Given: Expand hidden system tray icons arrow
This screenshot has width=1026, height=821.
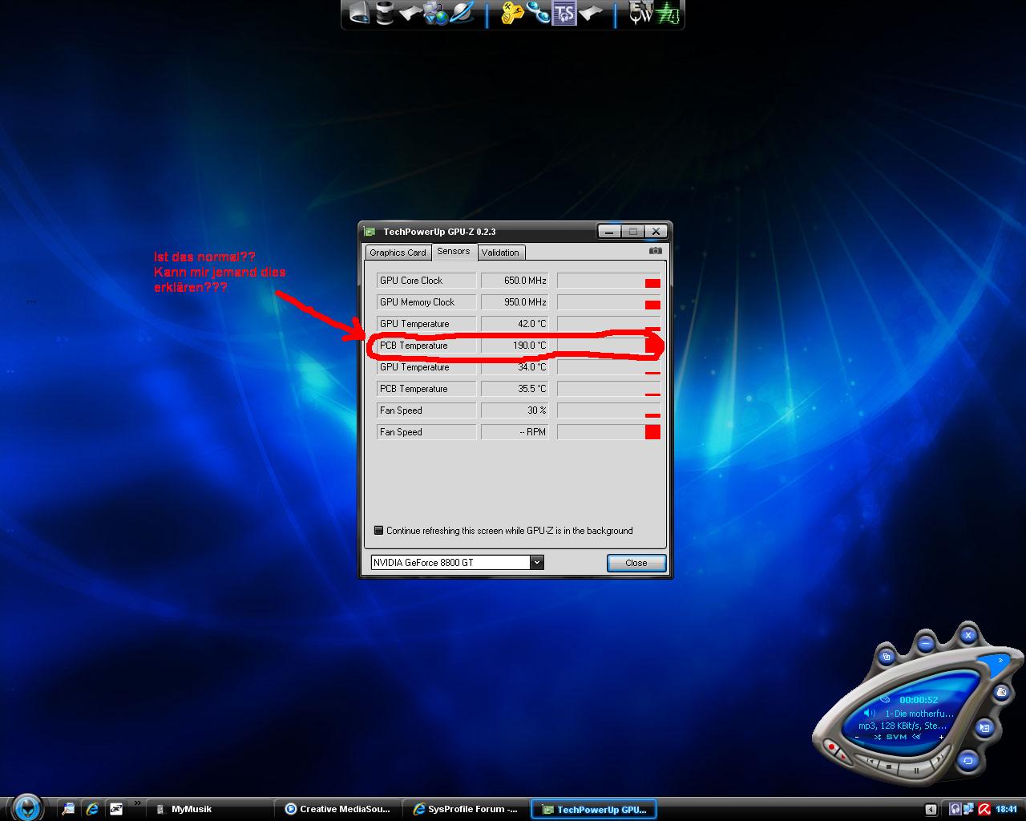Looking at the screenshot, I should point(931,810).
